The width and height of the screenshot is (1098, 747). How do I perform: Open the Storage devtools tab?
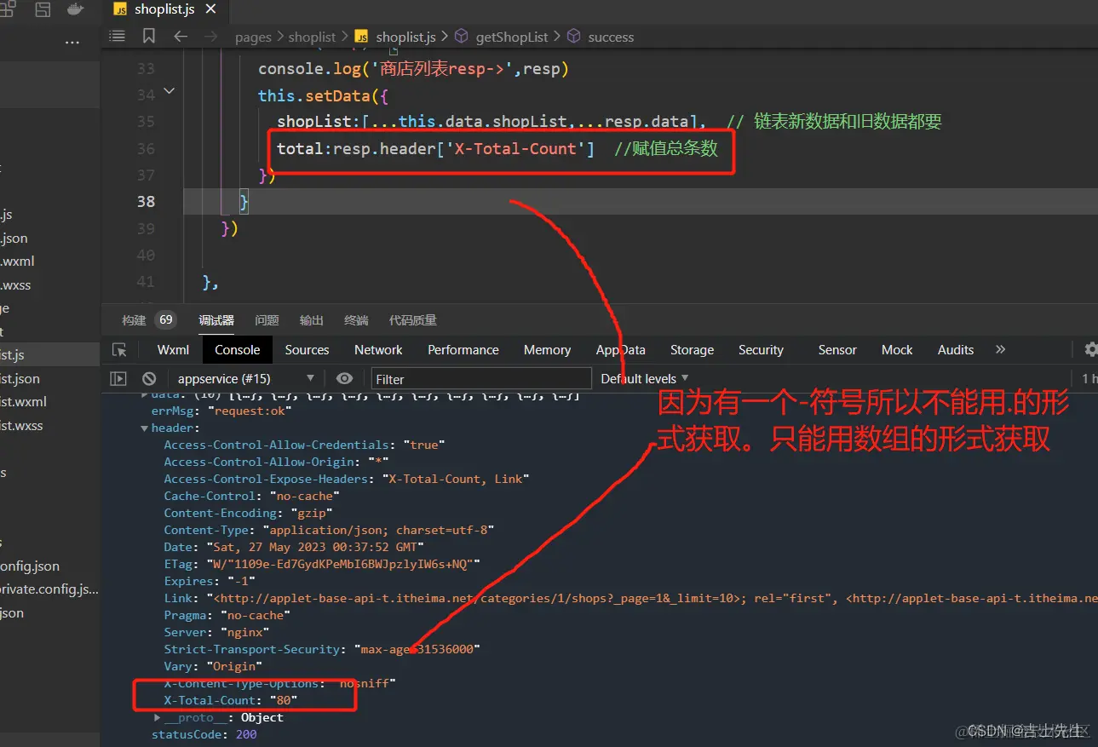[x=692, y=350]
